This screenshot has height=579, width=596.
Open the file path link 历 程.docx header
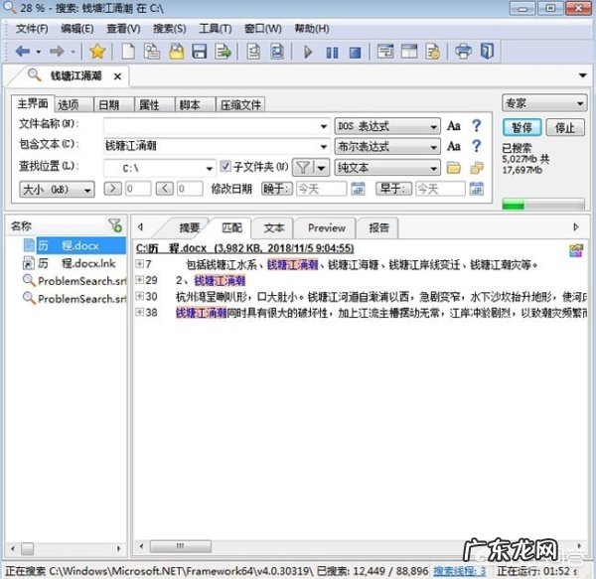point(244,248)
